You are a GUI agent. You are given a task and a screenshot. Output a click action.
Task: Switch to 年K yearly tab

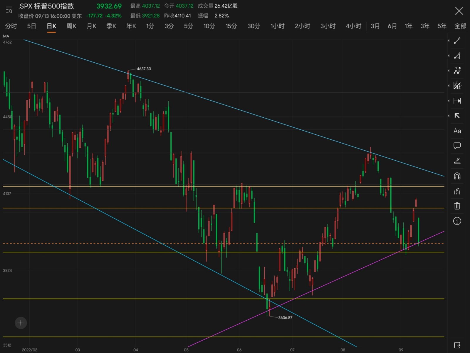131,26
